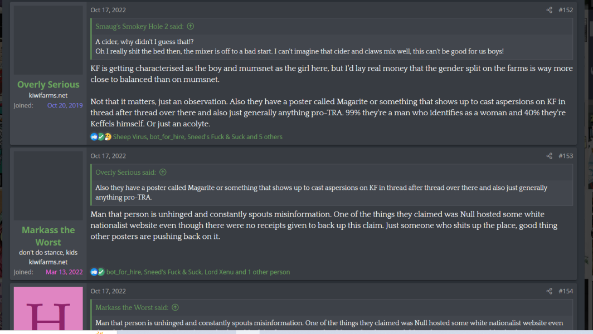Show the "5 others" who reacted
Screen dimensions: 593x334
point(271,137)
